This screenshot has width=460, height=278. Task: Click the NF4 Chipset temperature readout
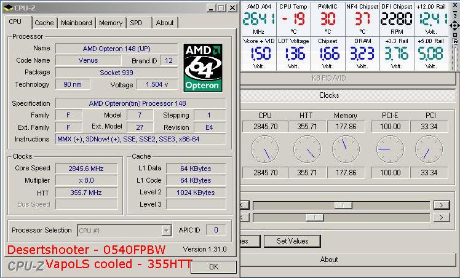pos(362,19)
